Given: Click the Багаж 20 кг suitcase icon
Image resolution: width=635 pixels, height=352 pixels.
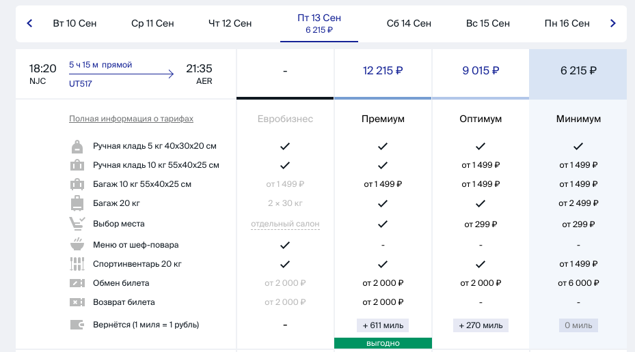Looking at the screenshot, I should [77, 203].
